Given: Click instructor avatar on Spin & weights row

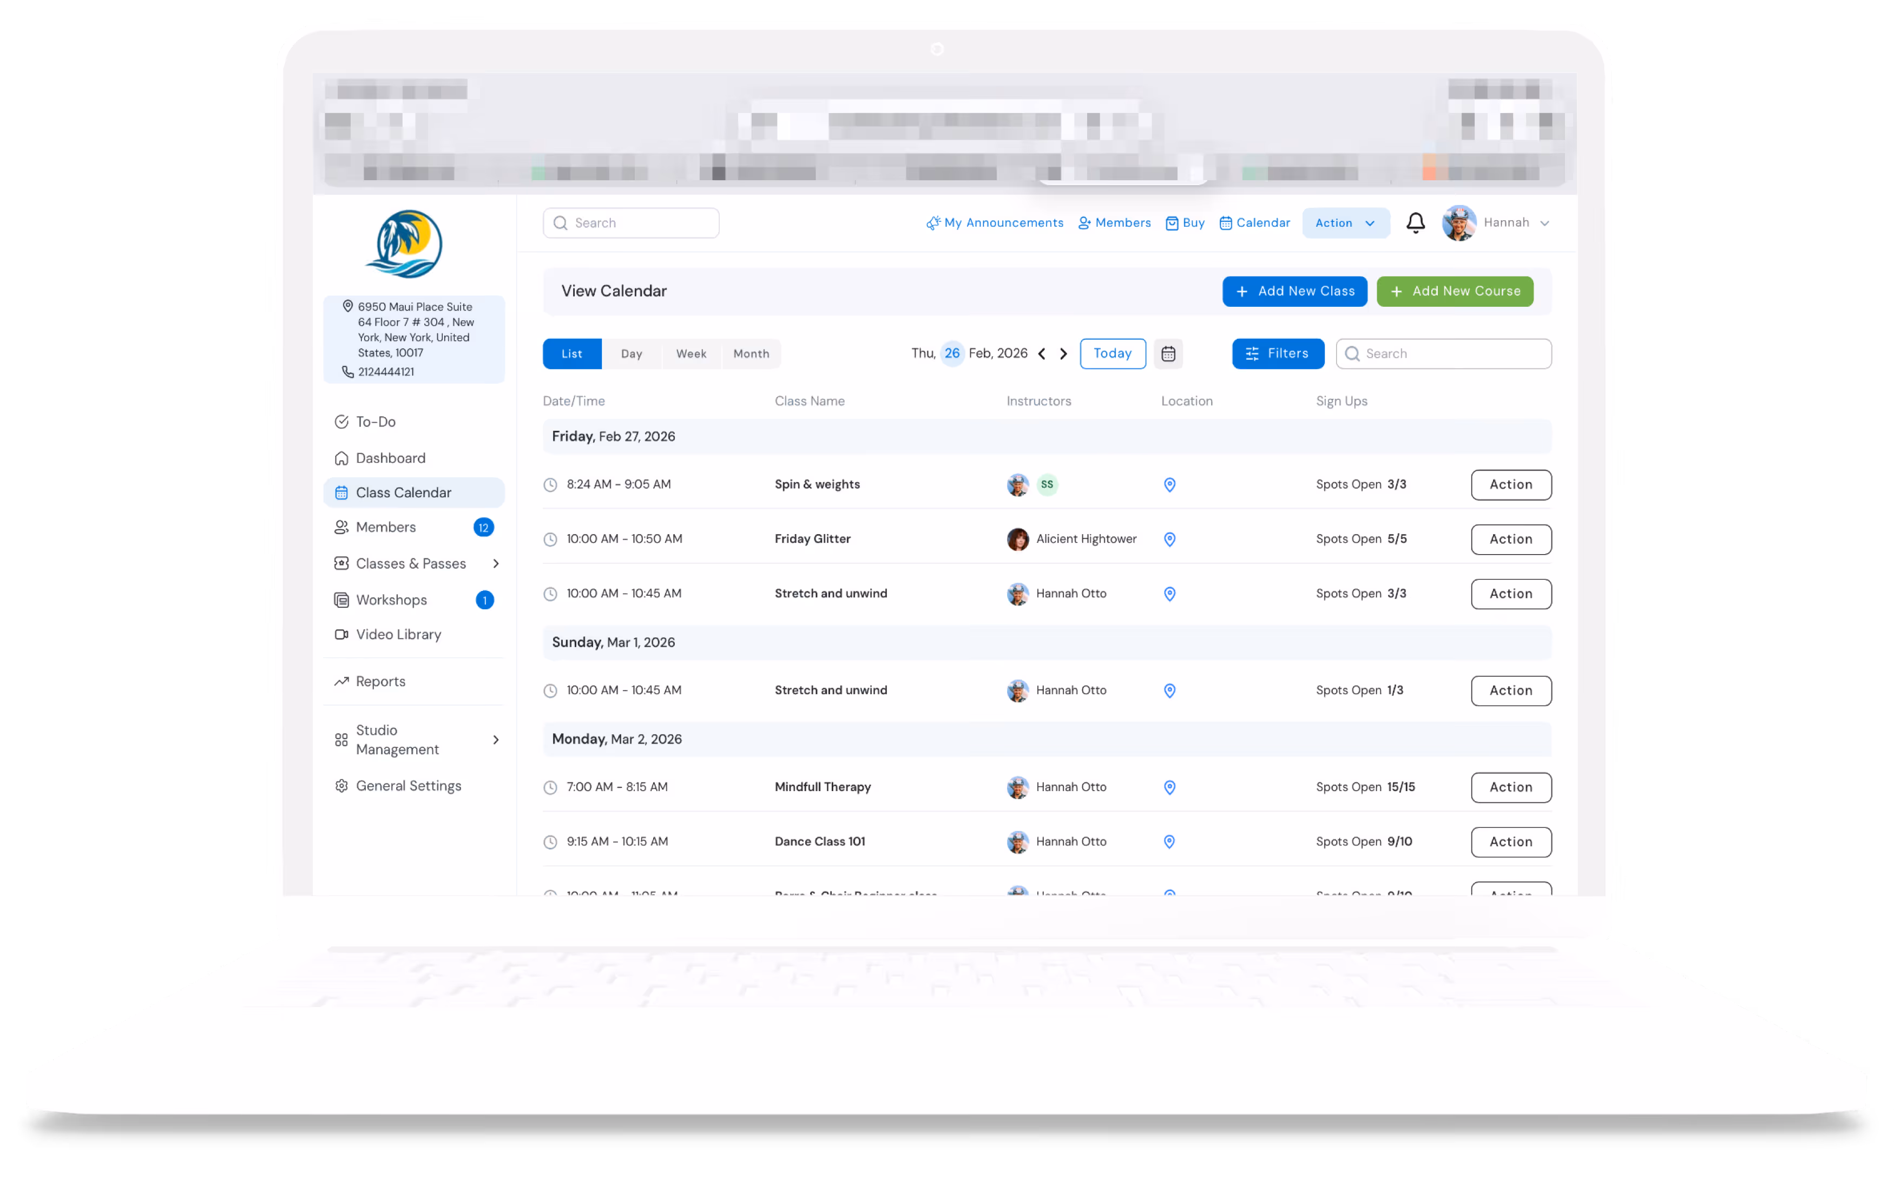Looking at the screenshot, I should (1017, 485).
